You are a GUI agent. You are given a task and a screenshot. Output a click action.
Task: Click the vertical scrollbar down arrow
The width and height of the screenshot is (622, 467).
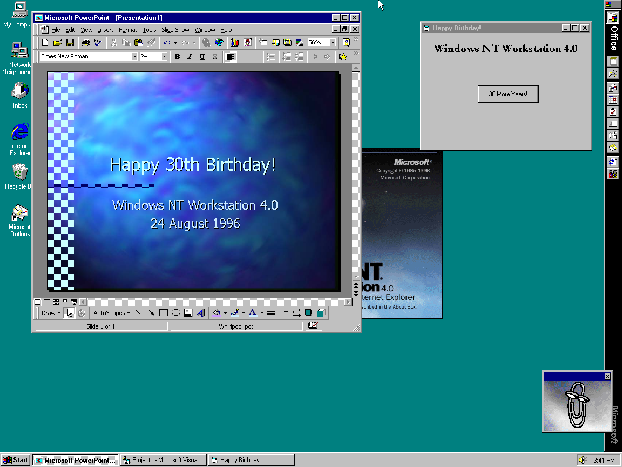(356, 276)
